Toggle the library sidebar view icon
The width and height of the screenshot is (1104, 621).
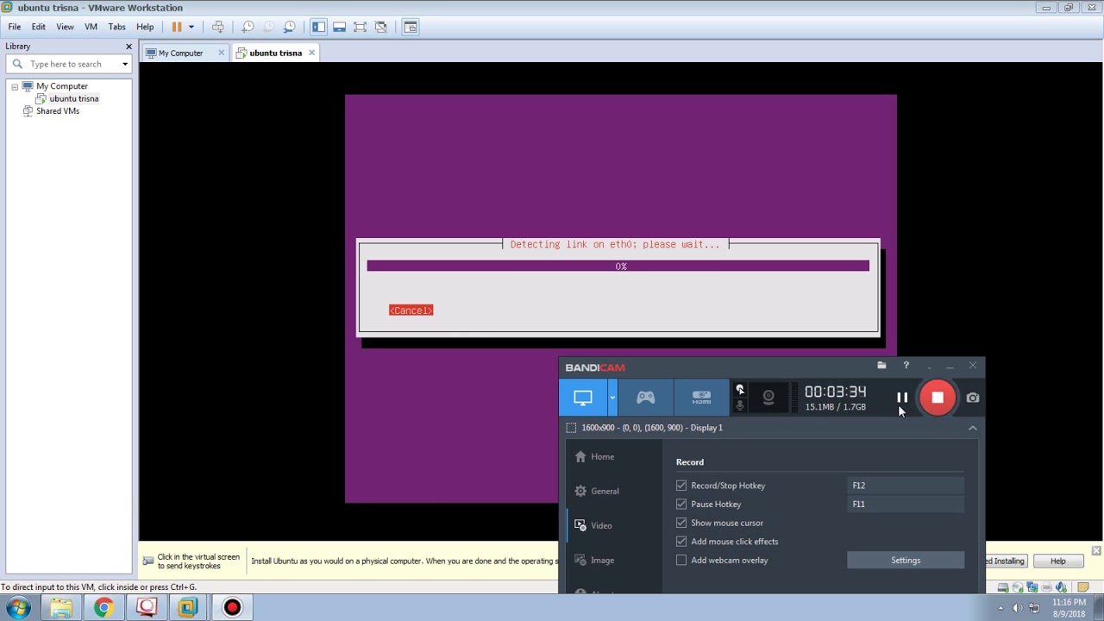tap(318, 27)
